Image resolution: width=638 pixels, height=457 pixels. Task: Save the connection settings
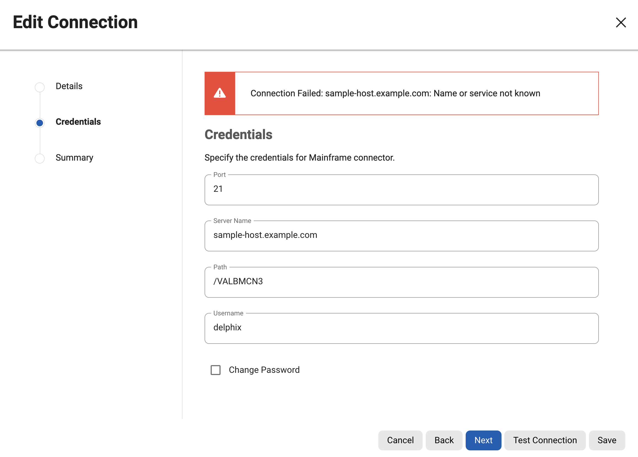point(607,440)
